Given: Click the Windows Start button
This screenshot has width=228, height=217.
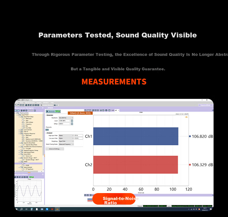Looking at the screenshot, I should [16, 209].
